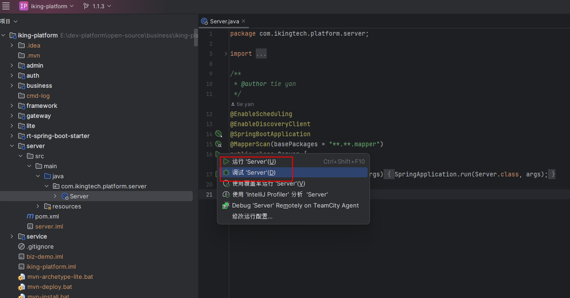Select Debug 'Server' Remotely on TeamCity Agent
This screenshot has height=298, width=570.
[x=295, y=205]
